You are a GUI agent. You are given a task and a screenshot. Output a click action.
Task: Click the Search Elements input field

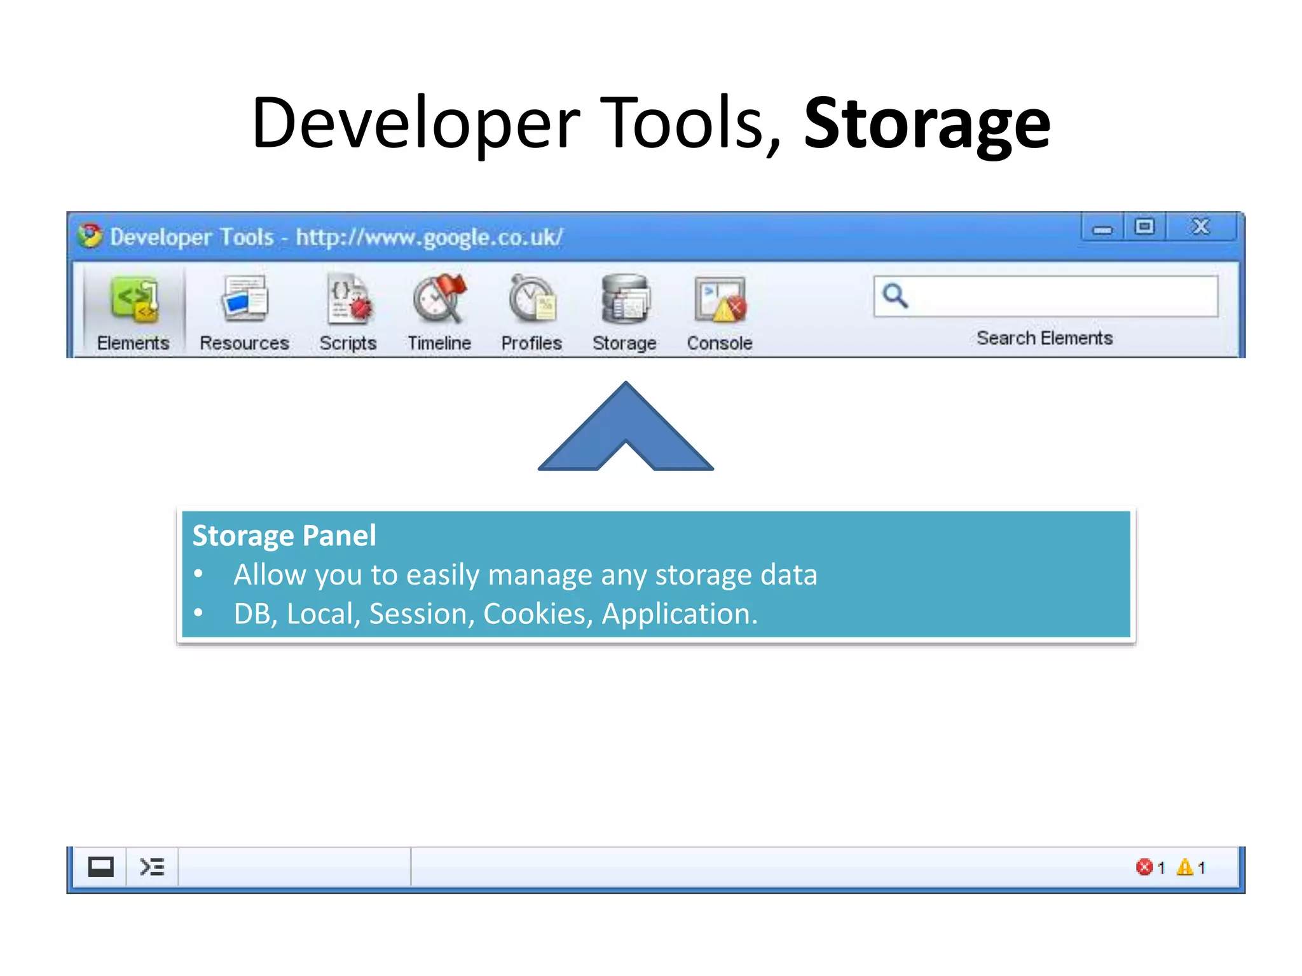tap(1046, 296)
